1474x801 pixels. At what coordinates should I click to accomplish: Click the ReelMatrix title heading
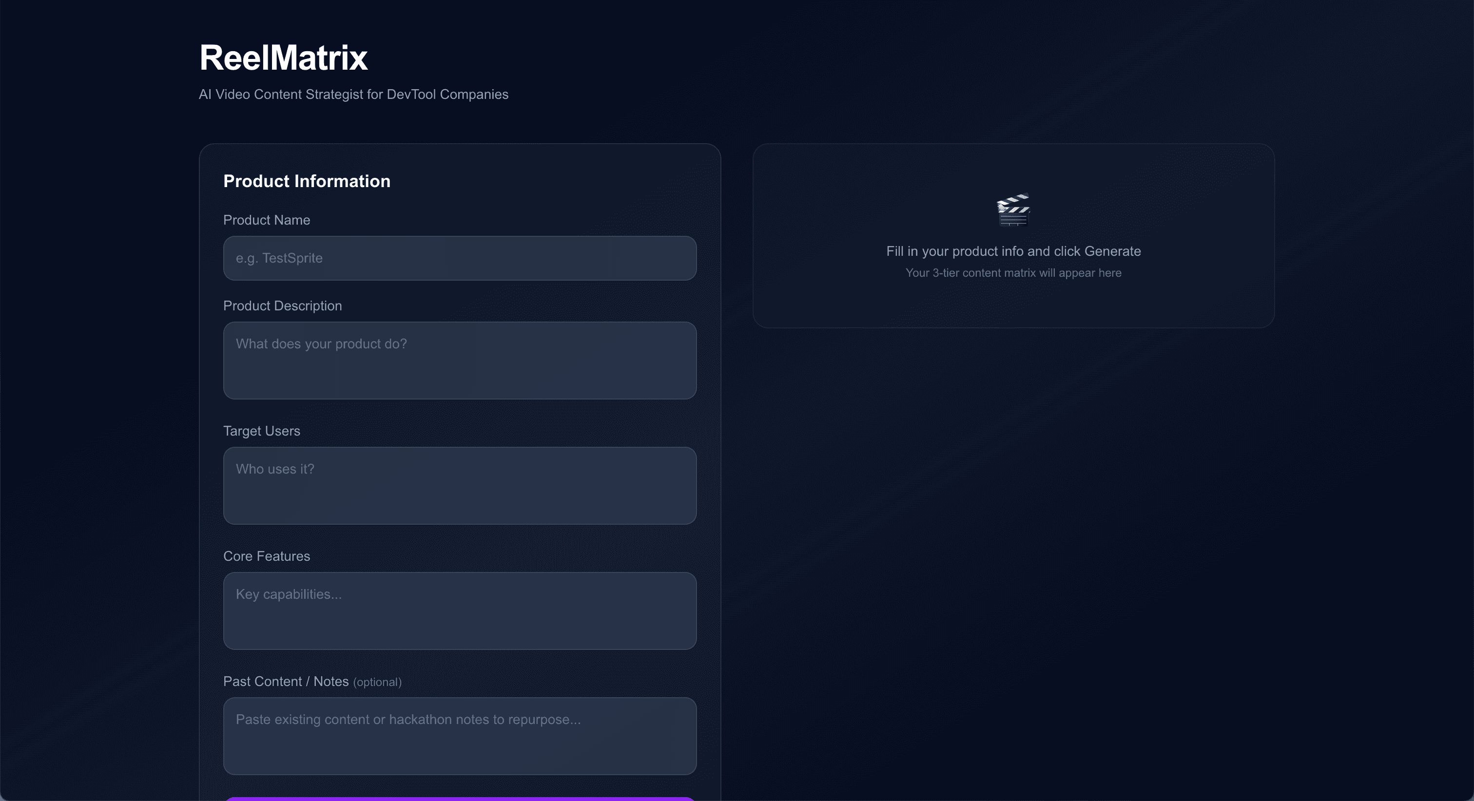coord(283,58)
